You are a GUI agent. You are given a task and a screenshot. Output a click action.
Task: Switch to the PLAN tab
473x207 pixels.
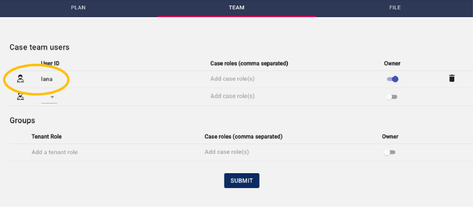78,8
